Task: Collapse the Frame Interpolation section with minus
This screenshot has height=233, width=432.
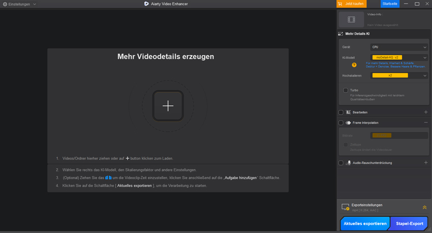Action: pyautogui.click(x=426, y=123)
